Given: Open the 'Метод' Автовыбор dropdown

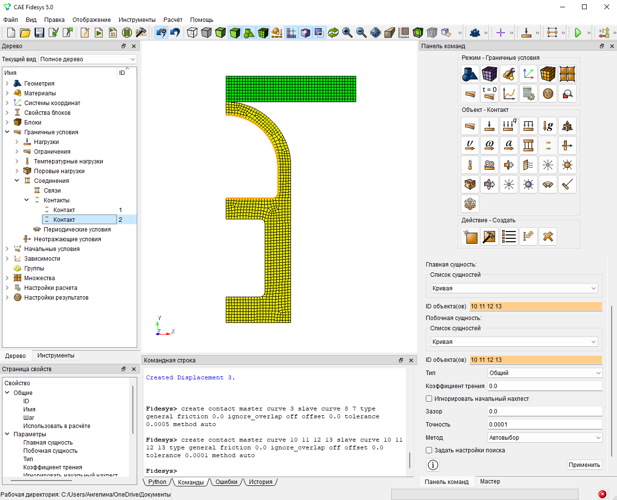Looking at the screenshot, I should pos(545,438).
